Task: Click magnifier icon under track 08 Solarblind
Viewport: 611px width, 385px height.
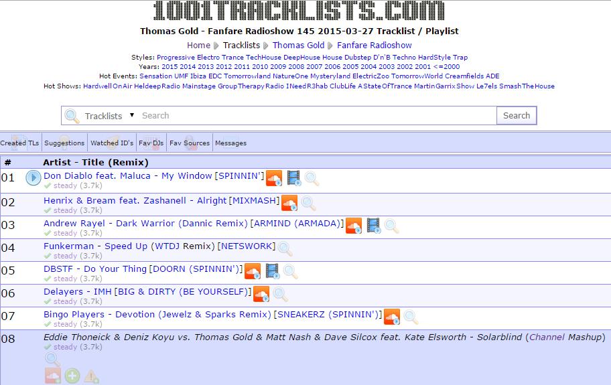Action: [52, 359]
